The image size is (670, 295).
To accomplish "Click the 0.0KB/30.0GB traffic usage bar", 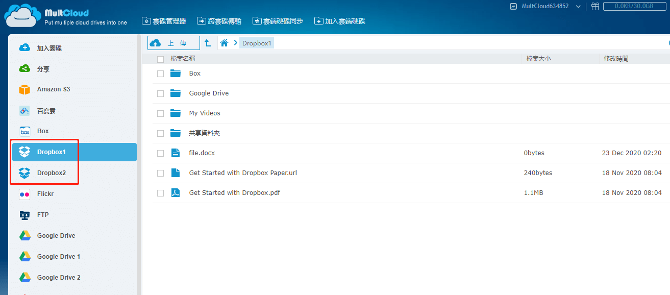I will [635, 7].
